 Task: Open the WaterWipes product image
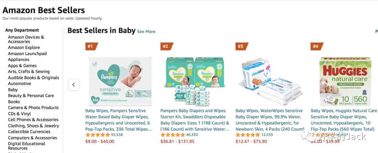point(270,82)
